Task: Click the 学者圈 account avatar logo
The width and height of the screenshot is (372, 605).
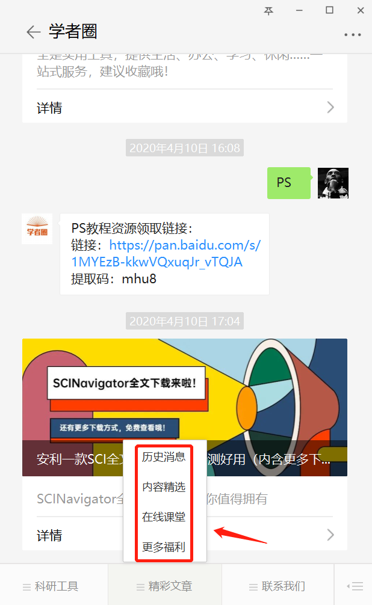Action: [37, 229]
